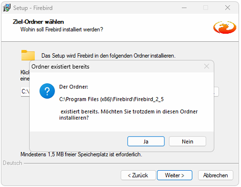Viewport: 241px width, 187px height.
Task: Click the partially hidden browse button edge
Action: pyautogui.click(x=216, y=92)
